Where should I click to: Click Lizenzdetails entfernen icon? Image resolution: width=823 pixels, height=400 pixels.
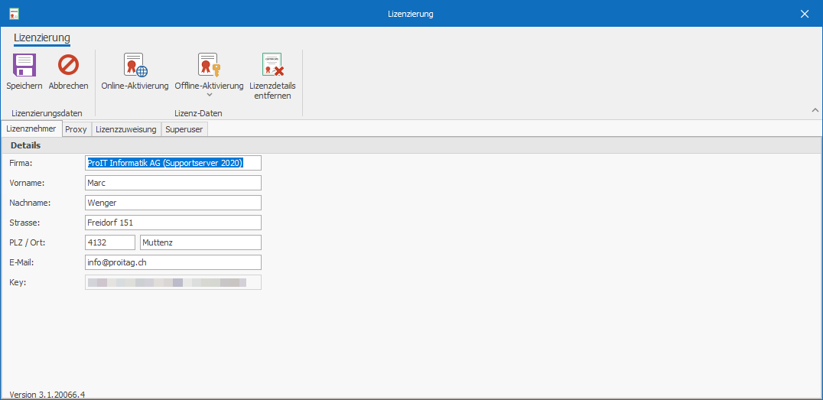[272, 66]
